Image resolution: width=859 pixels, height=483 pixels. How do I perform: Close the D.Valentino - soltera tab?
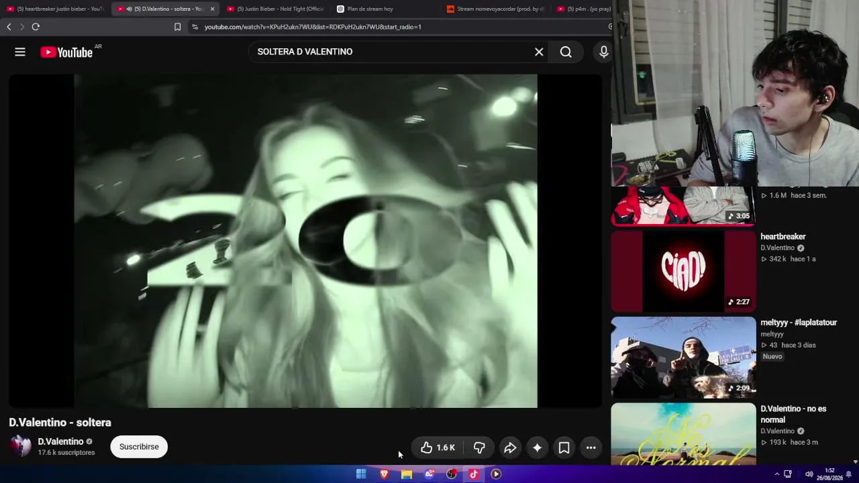click(x=212, y=9)
